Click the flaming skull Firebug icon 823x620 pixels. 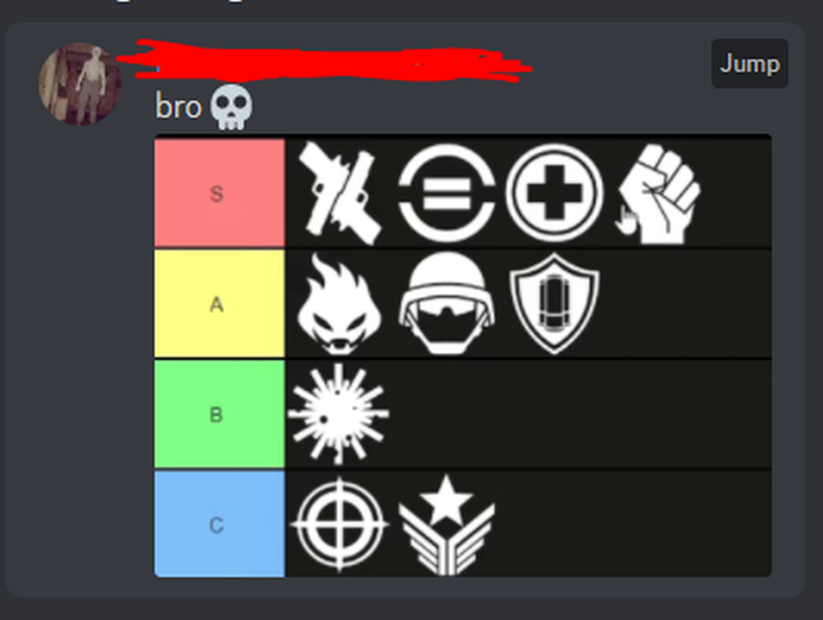pos(340,304)
